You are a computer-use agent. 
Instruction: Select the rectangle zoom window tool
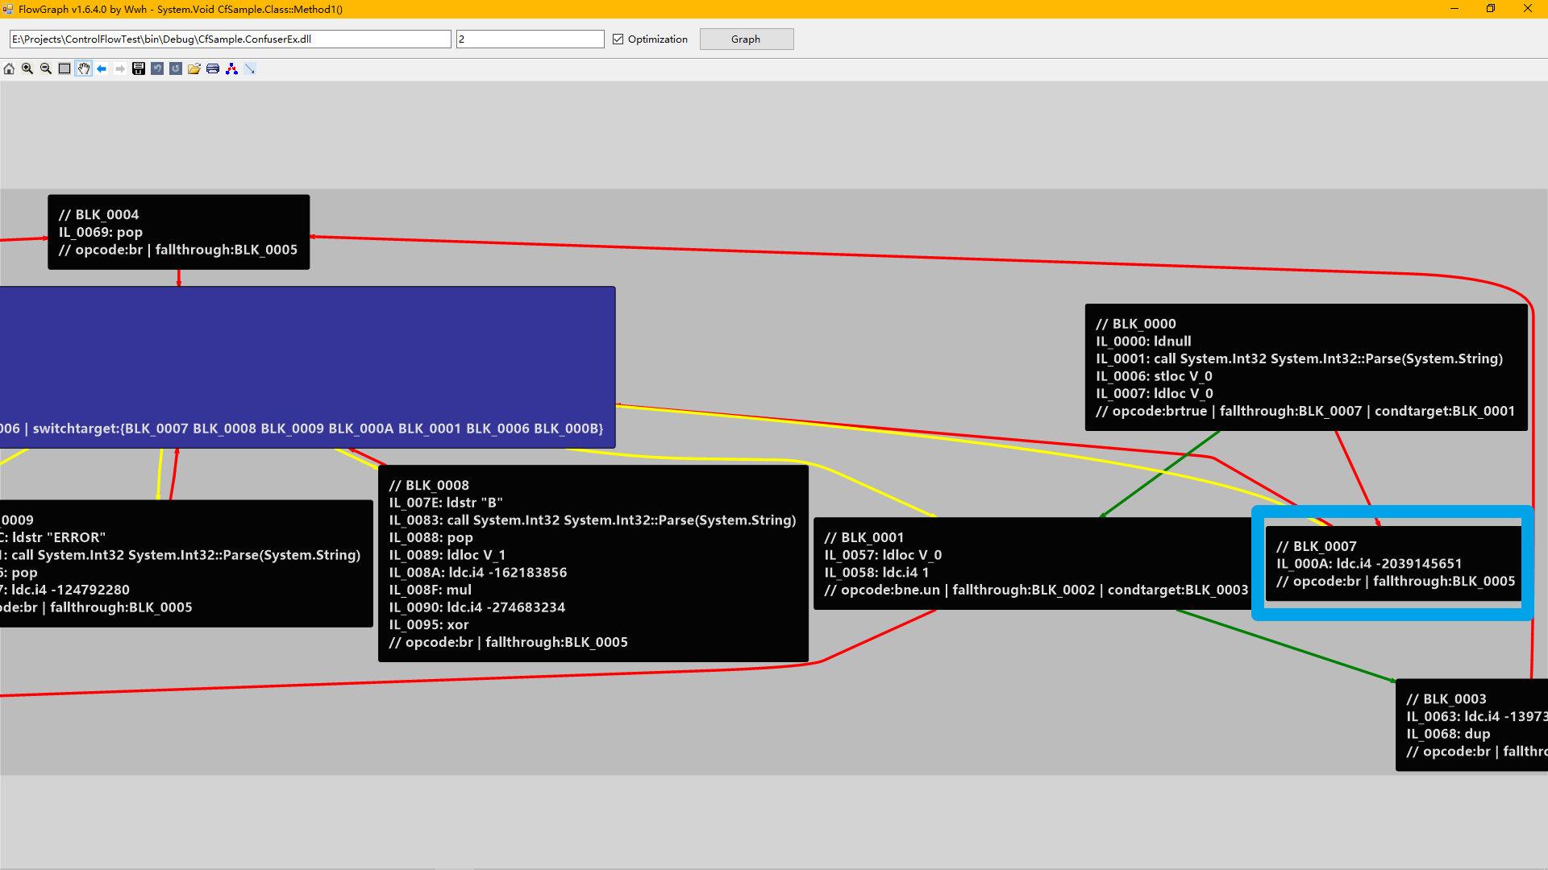point(64,69)
